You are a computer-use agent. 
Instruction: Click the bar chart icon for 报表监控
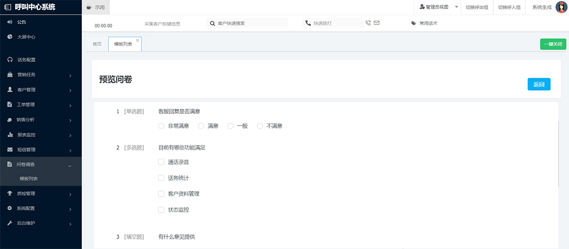coord(10,135)
